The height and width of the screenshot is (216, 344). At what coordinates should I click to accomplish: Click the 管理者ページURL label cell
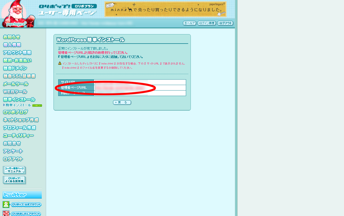point(76,88)
